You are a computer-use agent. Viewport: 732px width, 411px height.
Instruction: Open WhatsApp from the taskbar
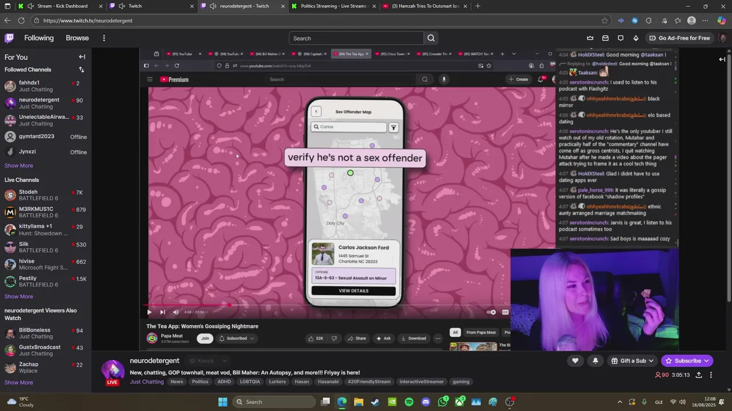click(x=443, y=402)
